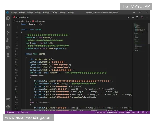The image size is (155, 124).
Task: Open the 文件(F) menu
Action: [x=13, y=12]
